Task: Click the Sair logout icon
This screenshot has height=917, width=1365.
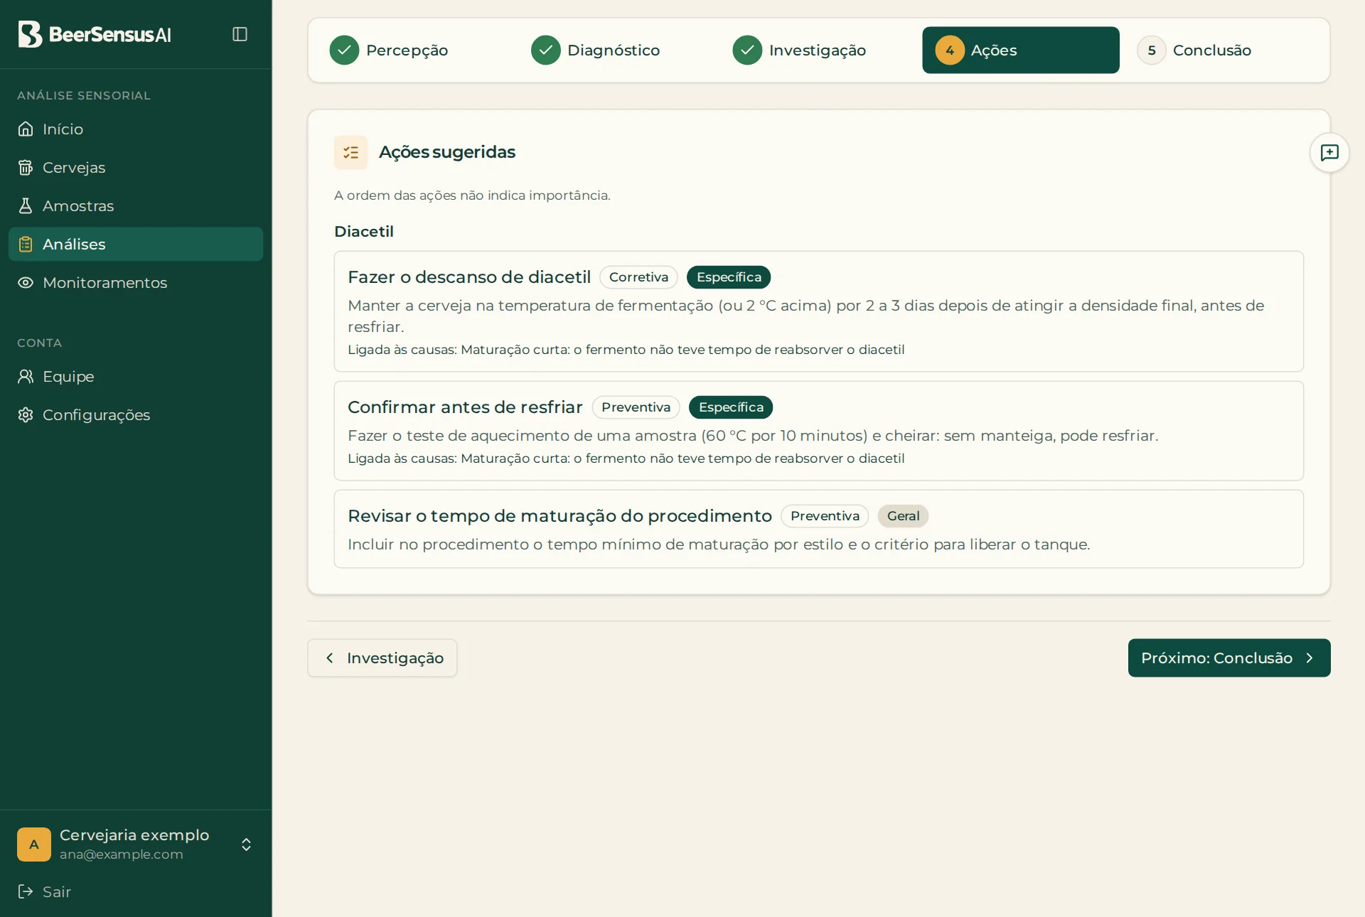Action: 26,891
